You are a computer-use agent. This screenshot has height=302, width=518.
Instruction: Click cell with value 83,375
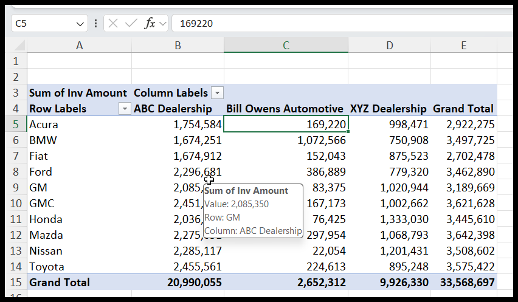[x=325, y=188]
